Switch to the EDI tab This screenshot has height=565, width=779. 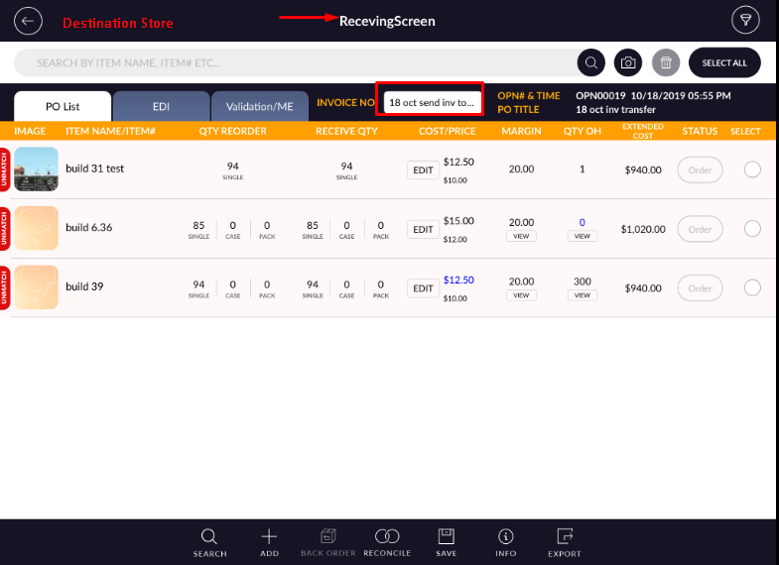161,106
